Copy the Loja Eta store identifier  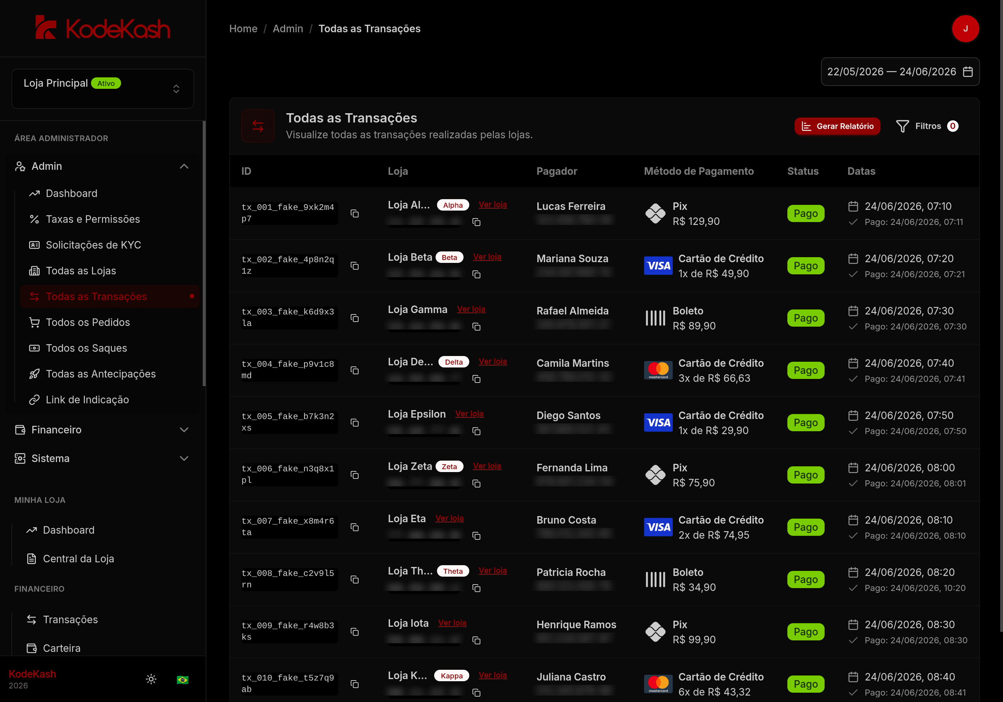(x=476, y=536)
